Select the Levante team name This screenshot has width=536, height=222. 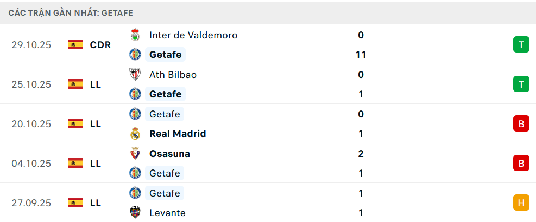(167, 213)
